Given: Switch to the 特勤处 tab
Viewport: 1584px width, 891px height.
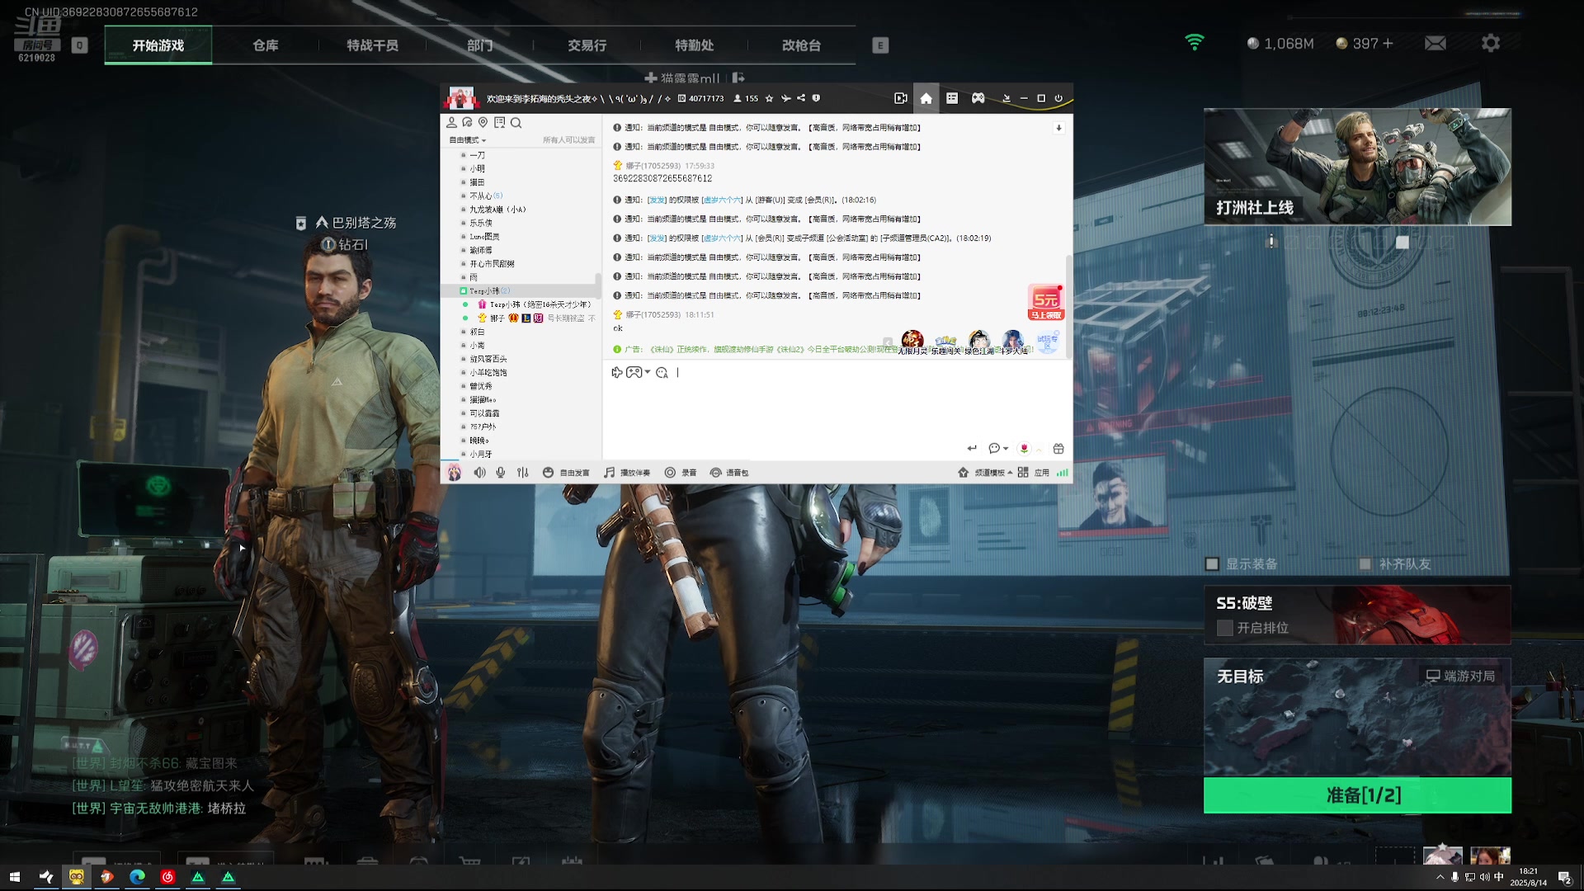Looking at the screenshot, I should [x=694, y=45].
